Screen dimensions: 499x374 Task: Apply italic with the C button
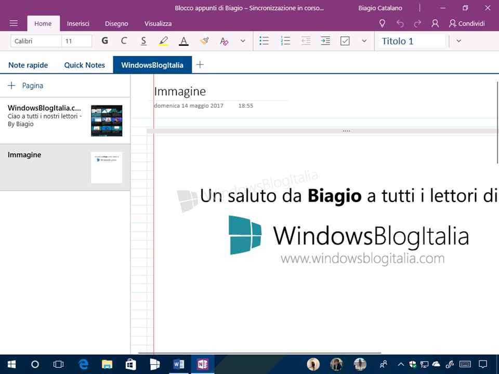click(x=124, y=41)
